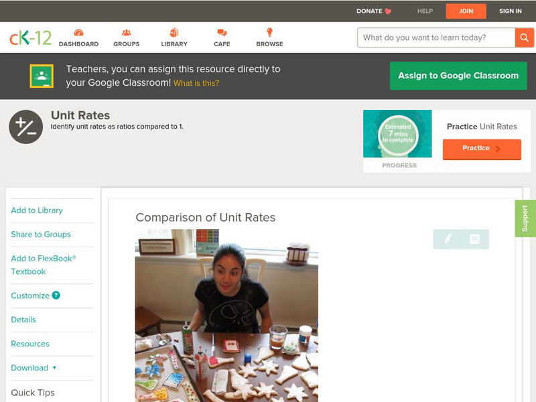Open the Dashboard gauge icon

pyautogui.click(x=78, y=32)
